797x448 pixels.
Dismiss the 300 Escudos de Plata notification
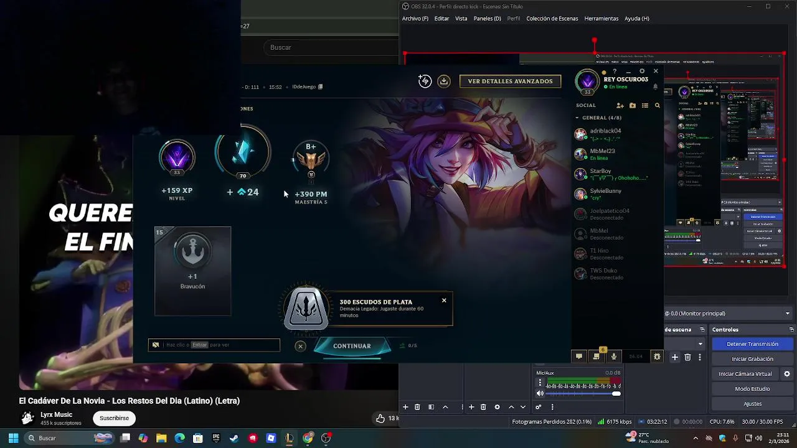(444, 301)
